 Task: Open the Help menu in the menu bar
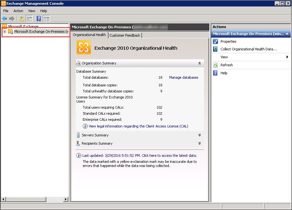(44, 11)
